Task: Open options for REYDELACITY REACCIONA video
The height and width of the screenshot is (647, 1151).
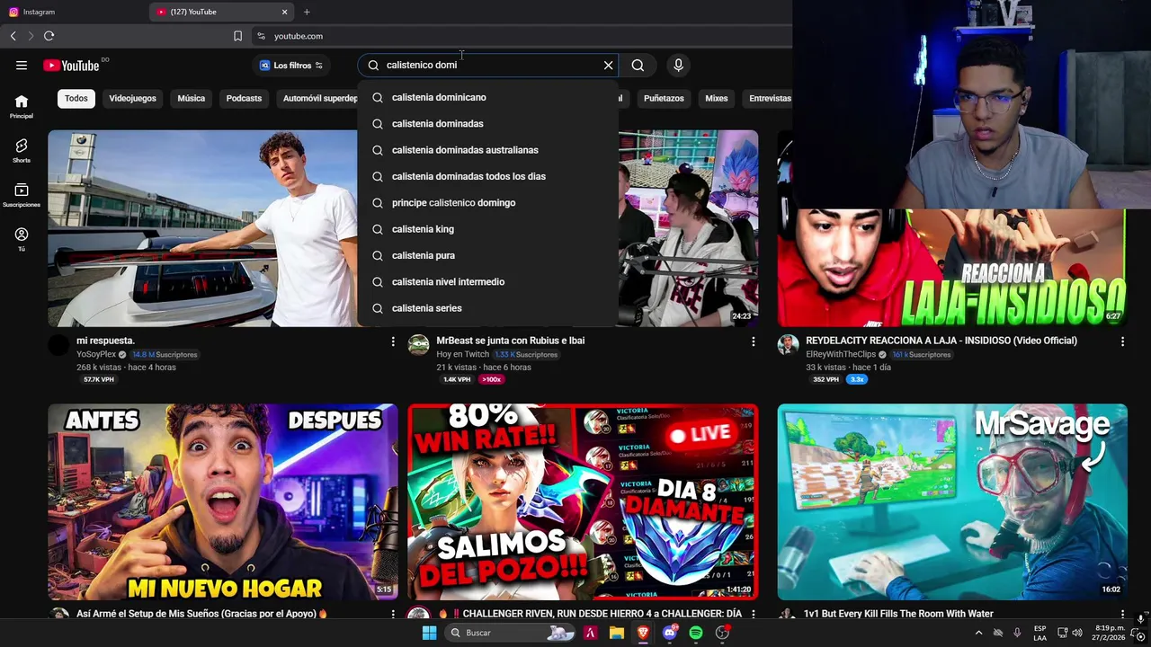Action: pos(1121,341)
